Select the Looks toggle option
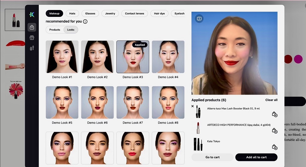Screen dimensions: 306x167 tap(71, 30)
